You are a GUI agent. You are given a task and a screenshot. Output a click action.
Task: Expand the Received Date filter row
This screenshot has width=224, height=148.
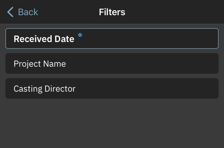112,38
